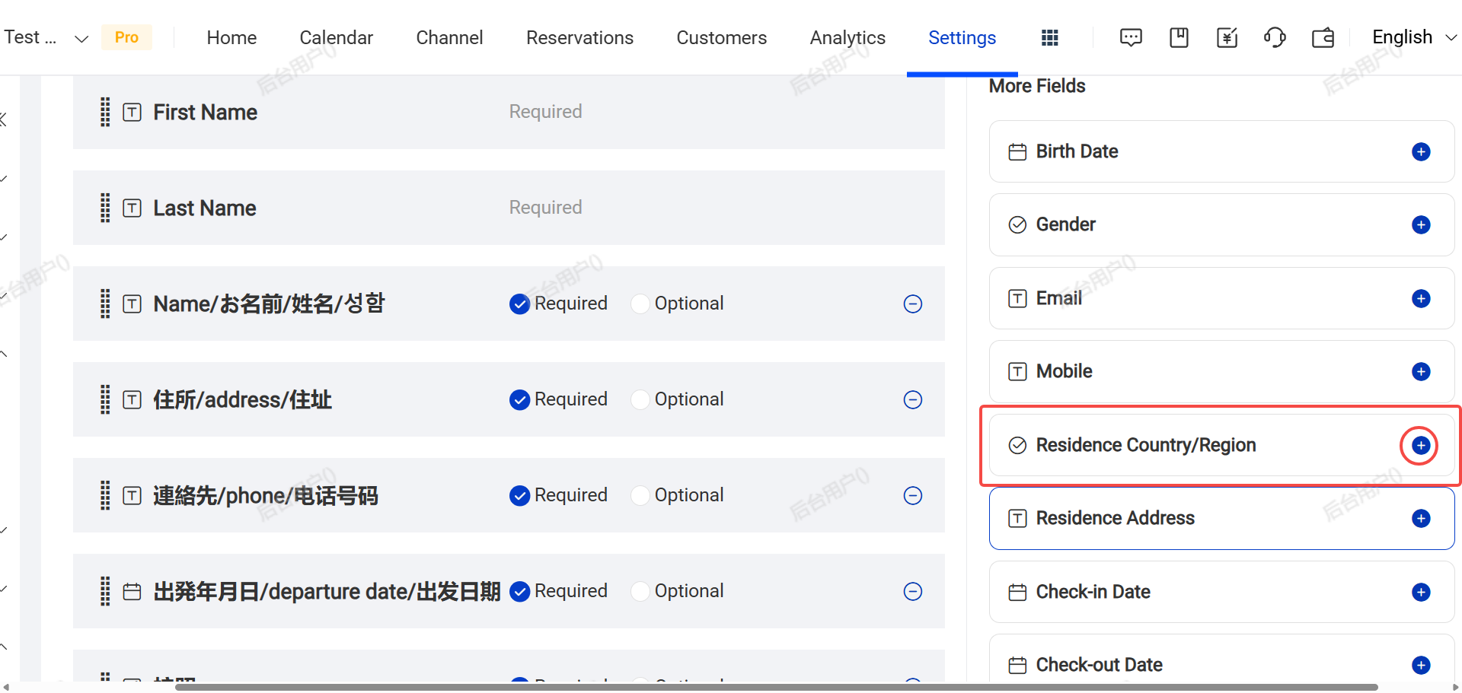The image size is (1462, 693).
Task: Open the Reservations tab
Action: pos(579,37)
